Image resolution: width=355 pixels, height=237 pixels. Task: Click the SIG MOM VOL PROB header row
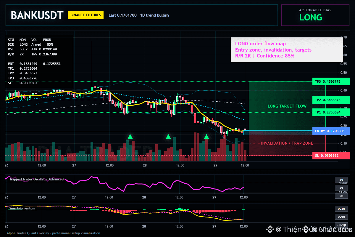[29, 39]
